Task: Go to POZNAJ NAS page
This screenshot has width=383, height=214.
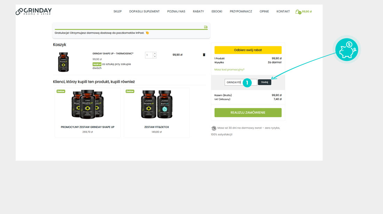Action: pyautogui.click(x=176, y=11)
